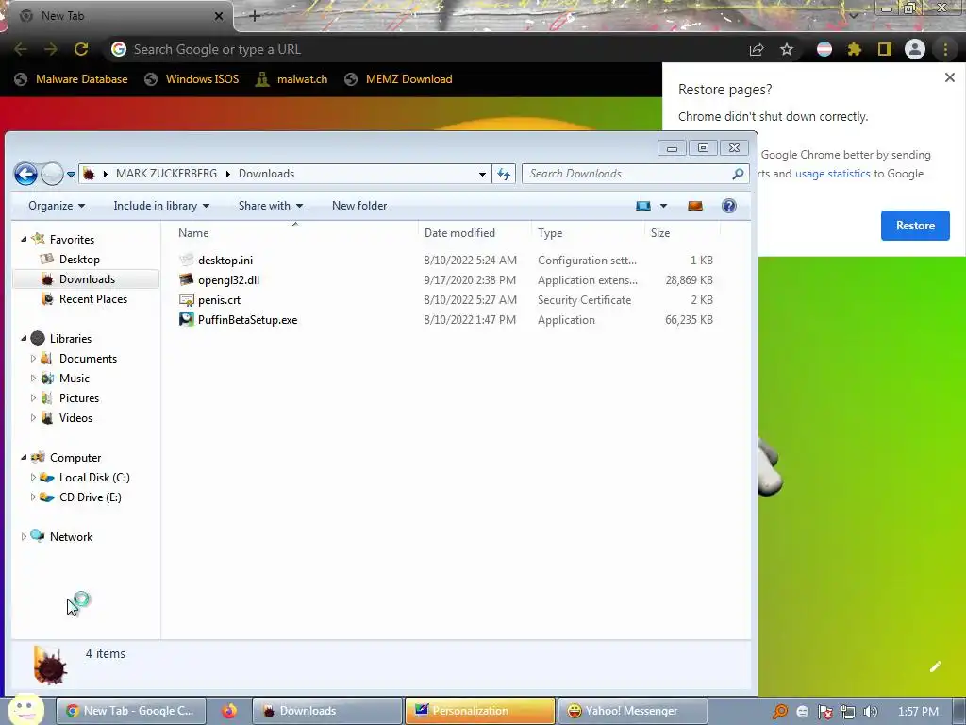Select the penis.crt certificate file
966x725 pixels.
pyautogui.click(x=219, y=300)
